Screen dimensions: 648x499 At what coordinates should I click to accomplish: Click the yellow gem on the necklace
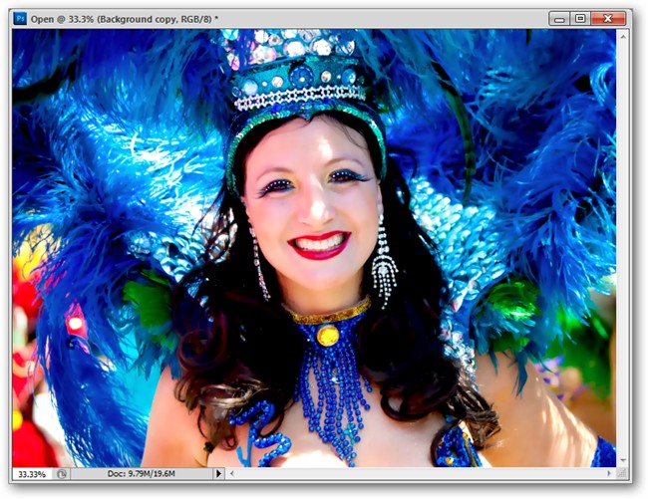click(x=328, y=335)
